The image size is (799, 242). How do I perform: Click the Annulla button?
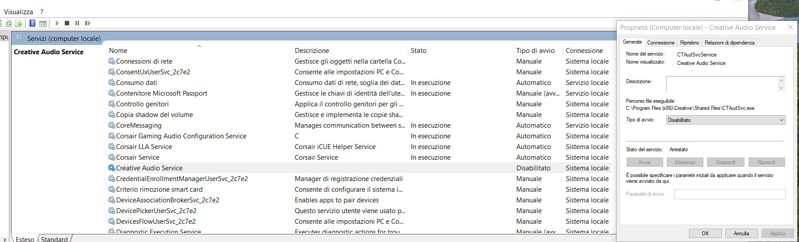pos(741,233)
